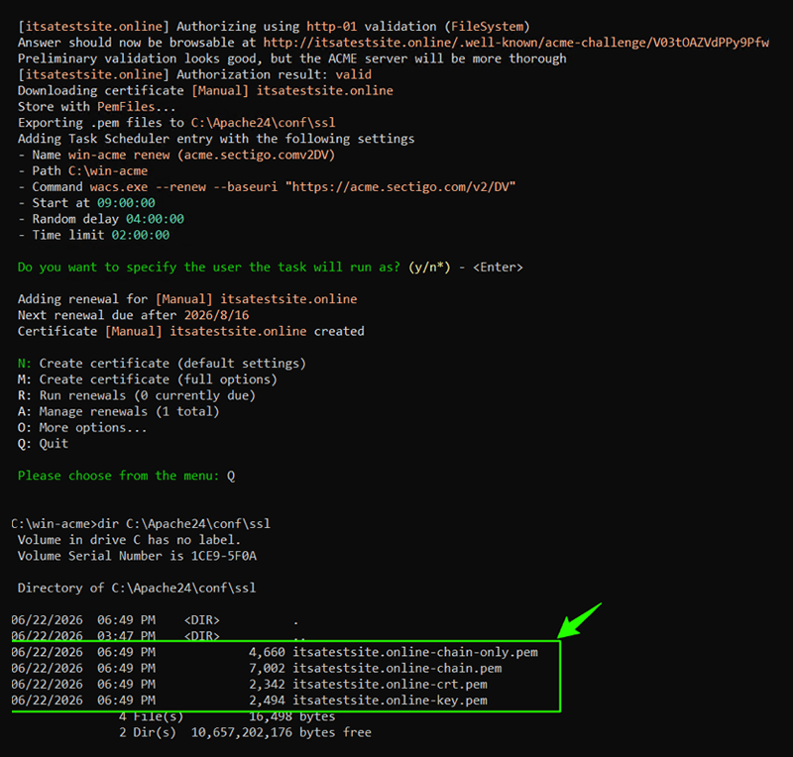Click the 'dir C:\Apache24\conf\ssl' command

183,524
